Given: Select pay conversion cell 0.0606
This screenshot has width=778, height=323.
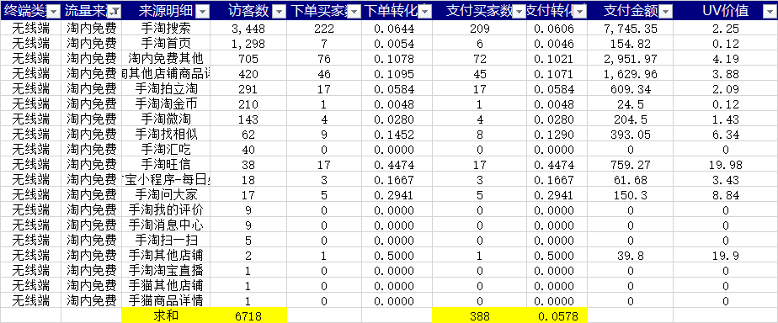Looking at the screenshot, I should (557, 29).
